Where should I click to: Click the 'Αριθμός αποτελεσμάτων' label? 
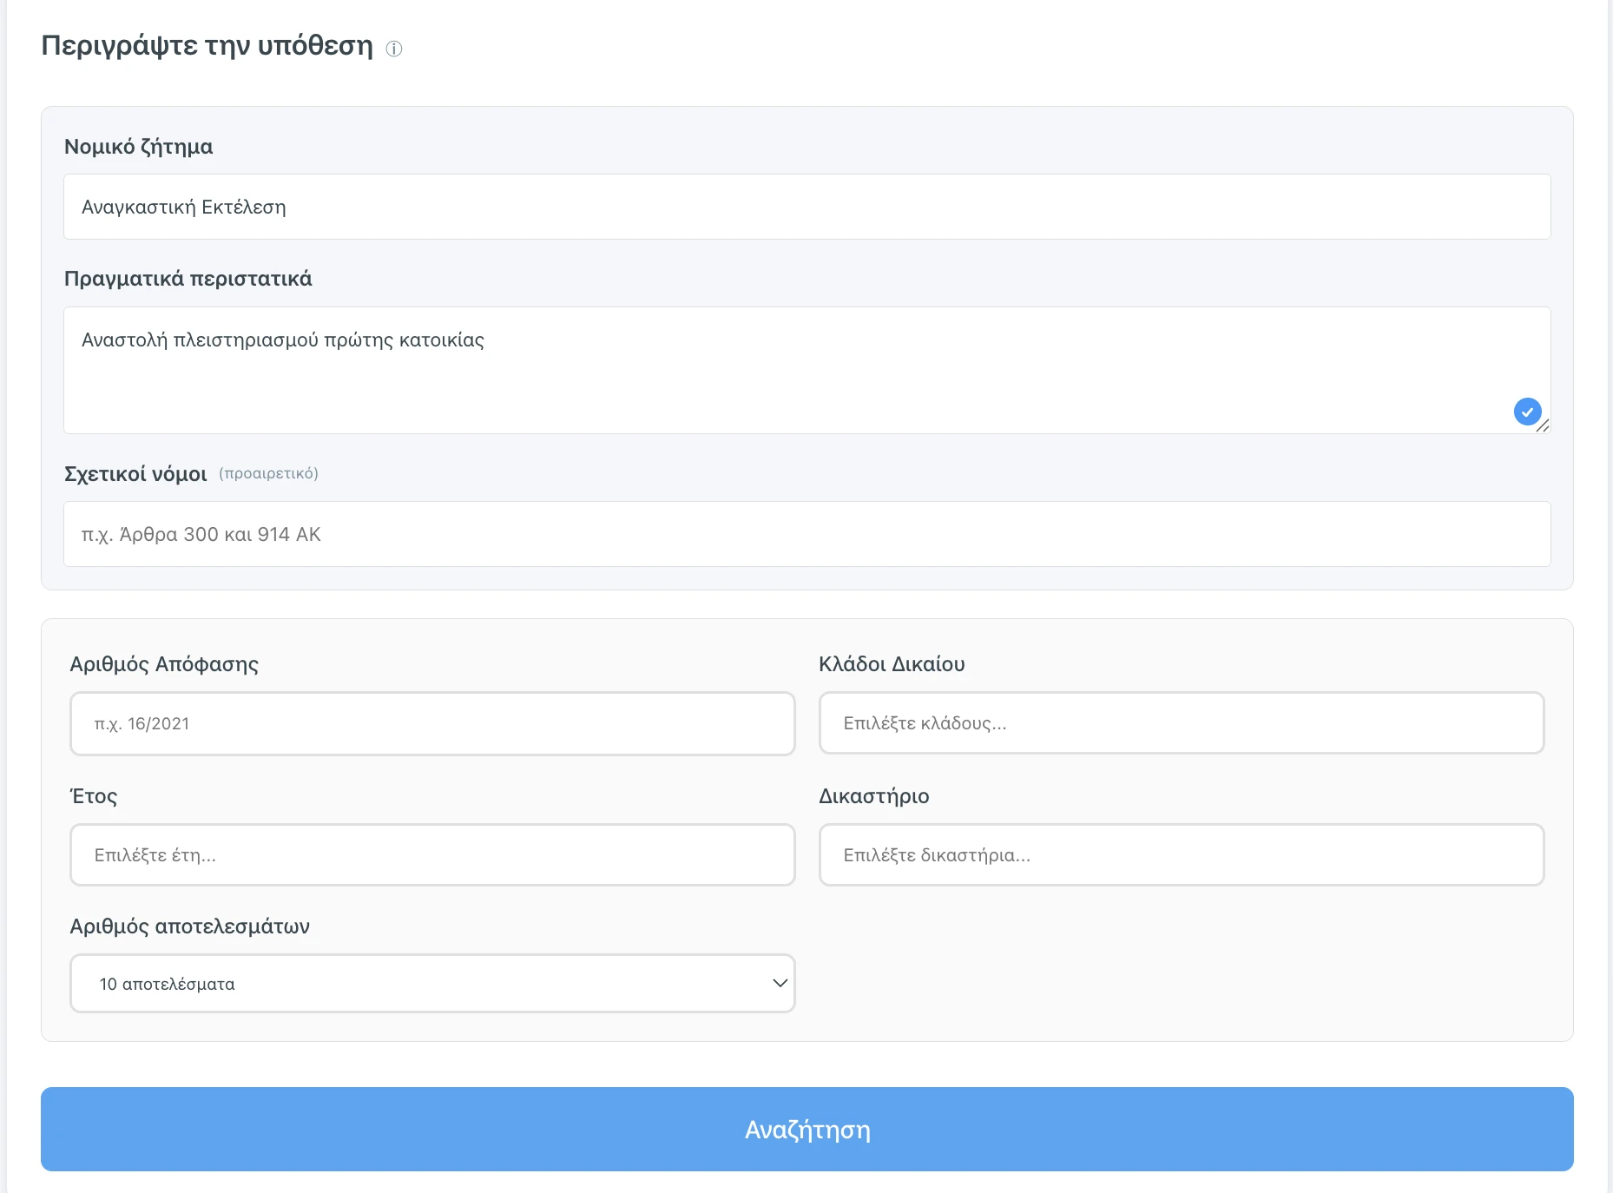[x=189, y=926]
